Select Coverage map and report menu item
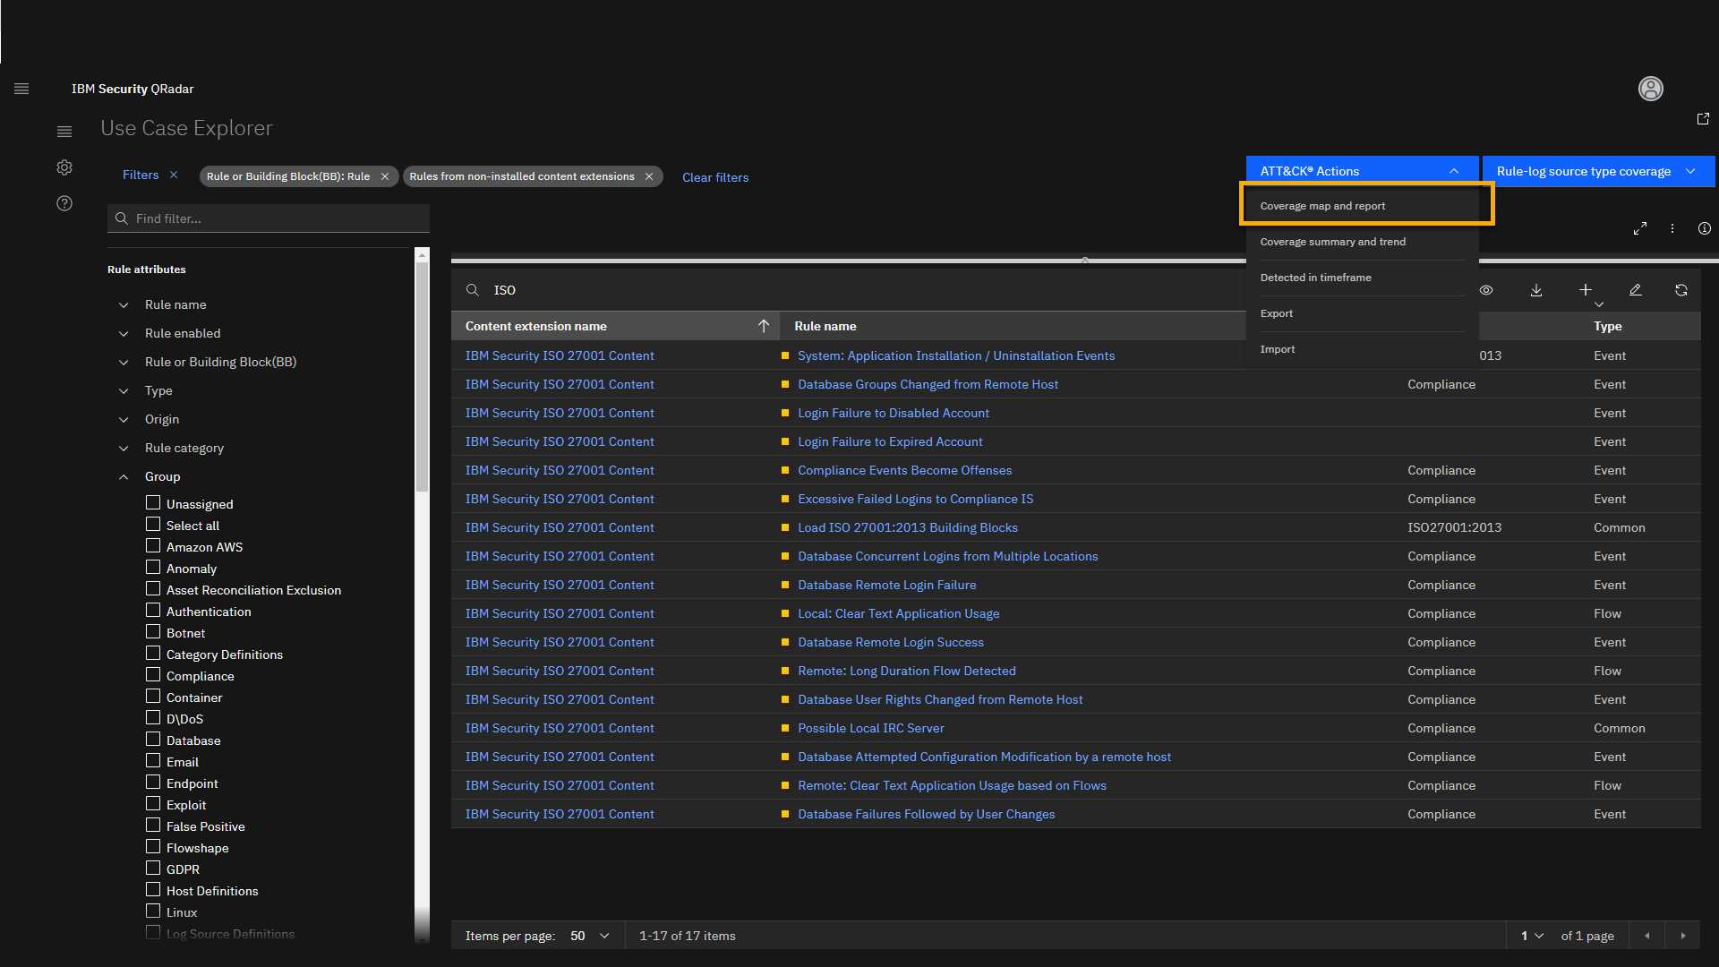This screenshot has width=1719, height=967. tap(1322, 206)
